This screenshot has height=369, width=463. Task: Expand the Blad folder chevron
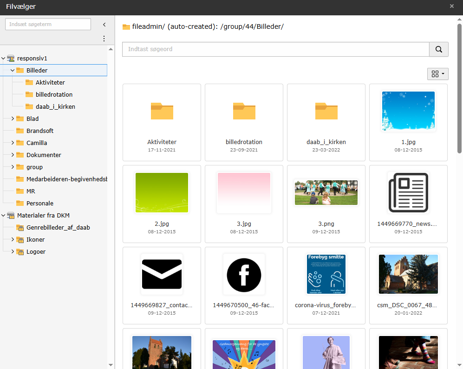(13, 119)
